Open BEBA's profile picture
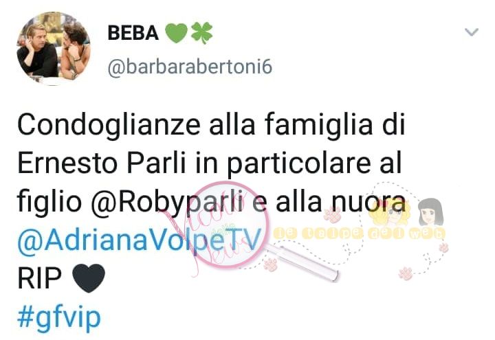This screenshot has width=495, height=340. click(x=54, y=49)
